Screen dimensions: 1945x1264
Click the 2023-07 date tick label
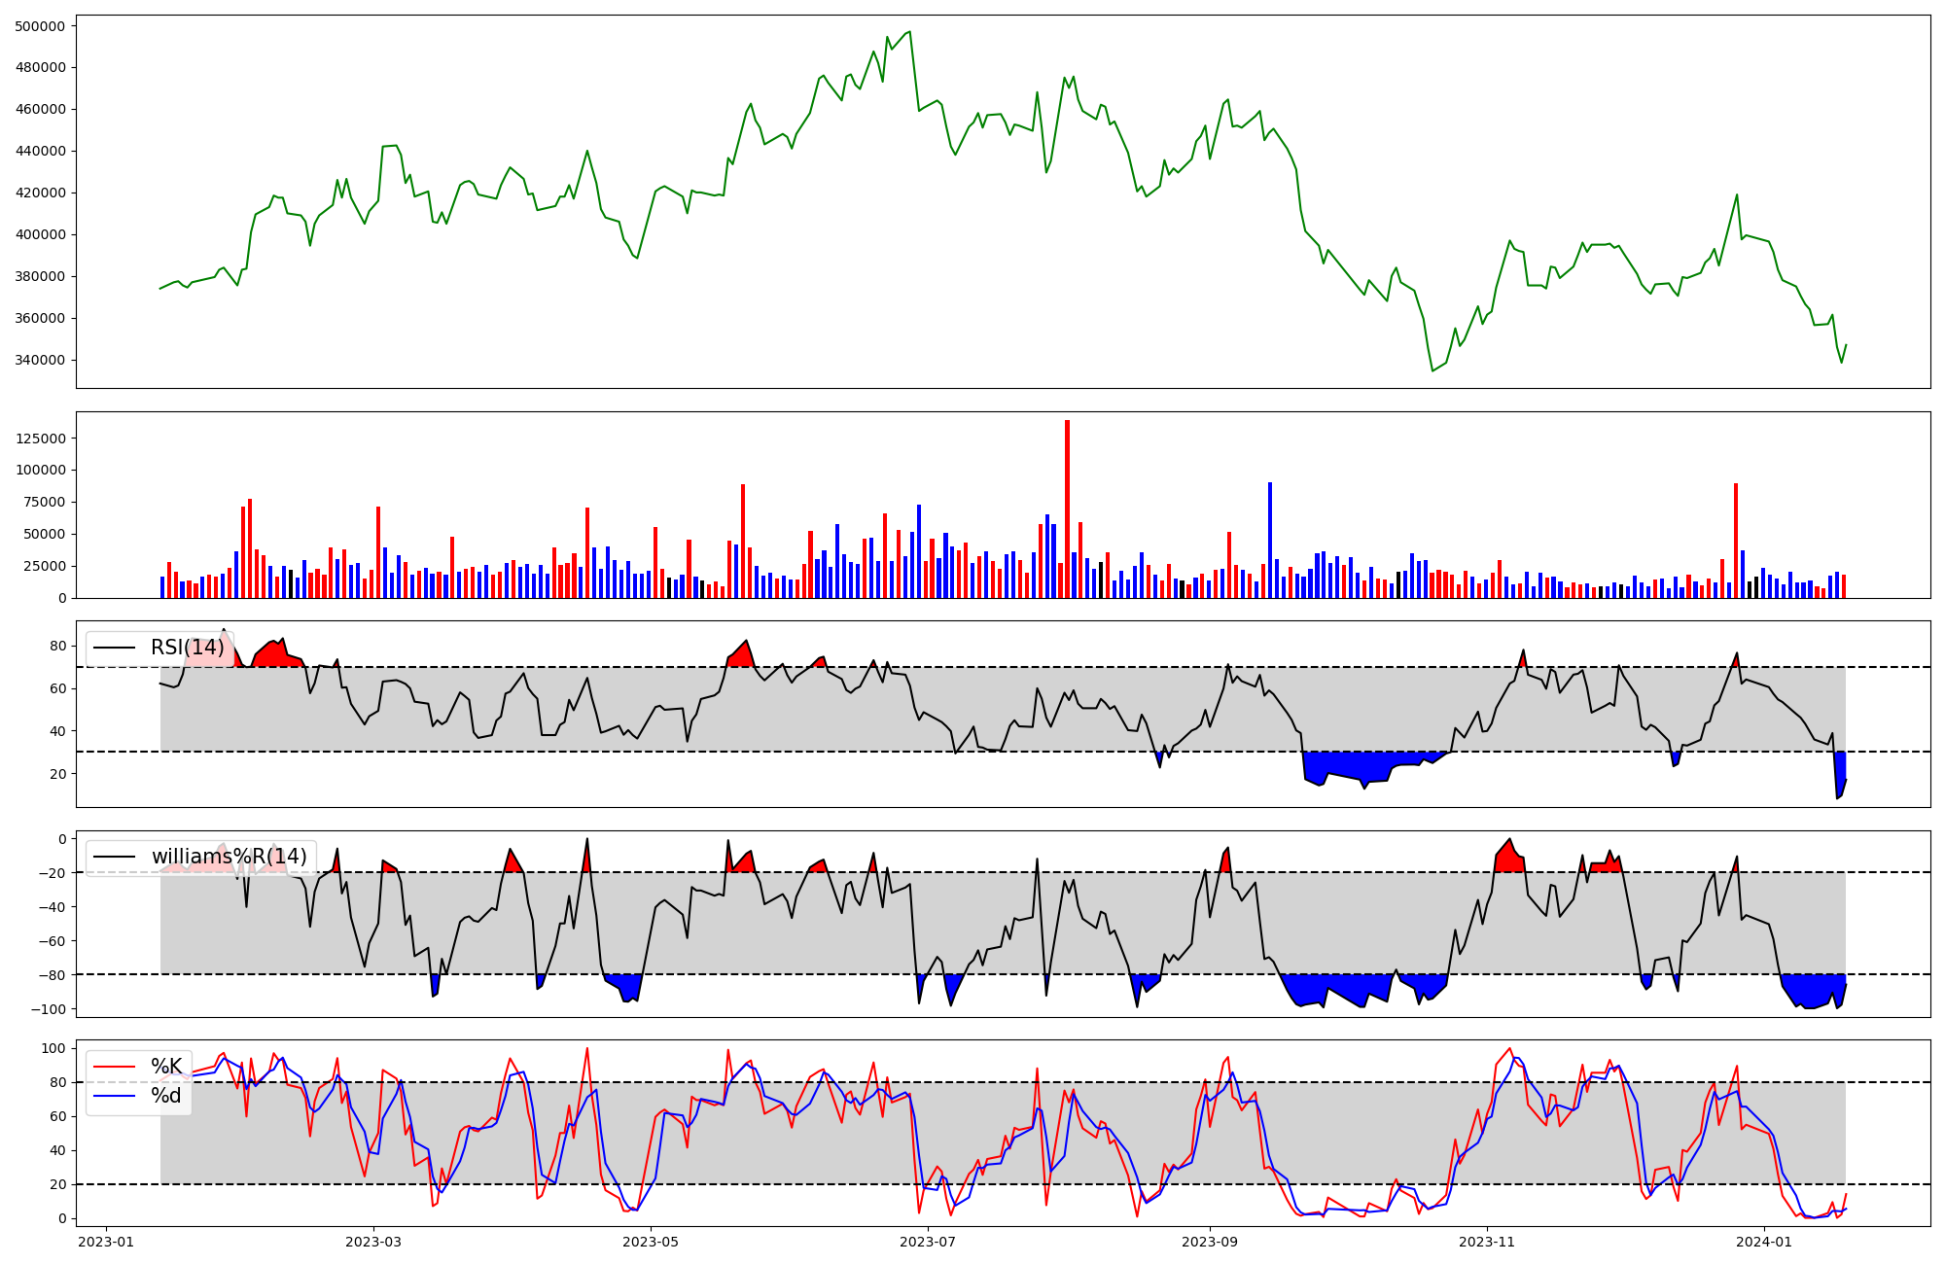coord(928,1242)
